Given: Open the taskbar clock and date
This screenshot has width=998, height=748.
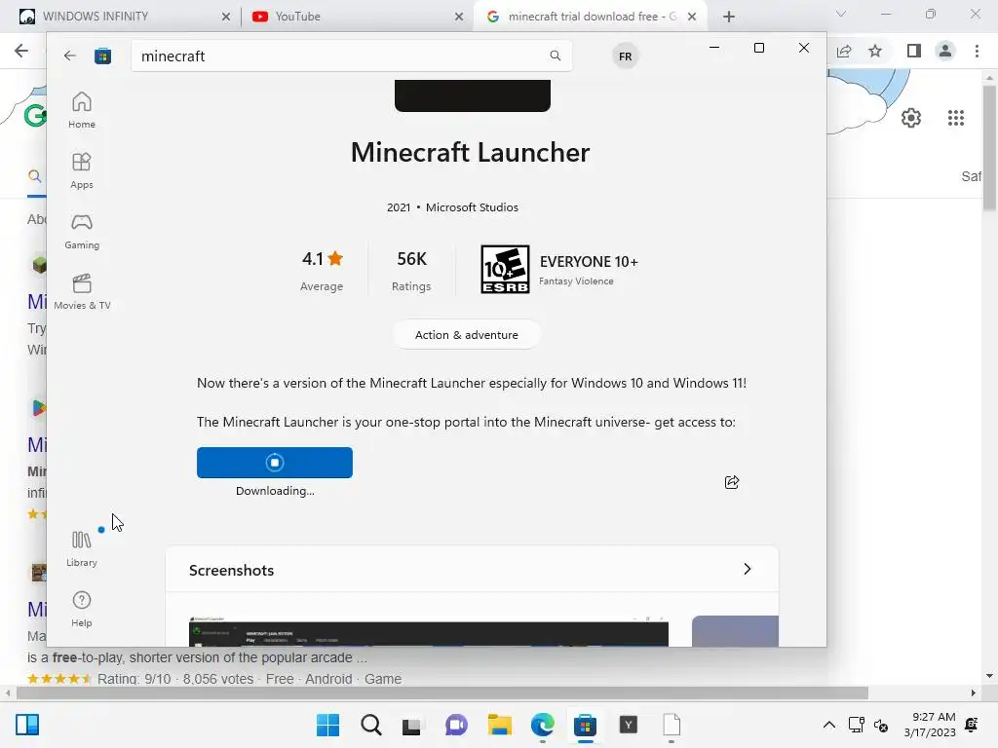Looking at the screenshot, I should coord(930,725).
